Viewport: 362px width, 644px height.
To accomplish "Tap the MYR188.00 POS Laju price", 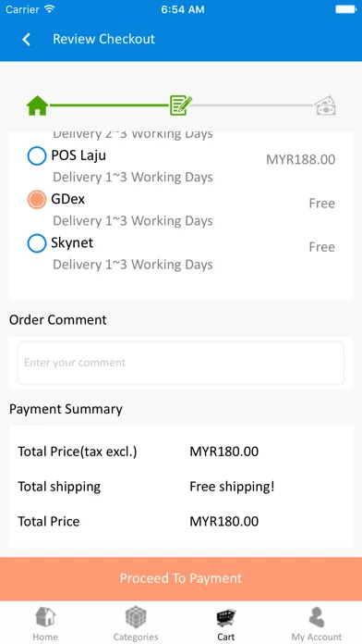I will (300, 159).
